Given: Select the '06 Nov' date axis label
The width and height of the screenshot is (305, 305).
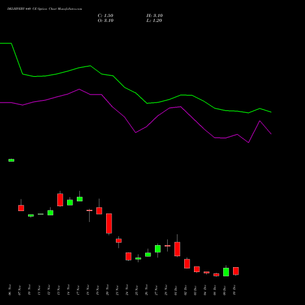Looking at the screenshot, I should [10, 290].
